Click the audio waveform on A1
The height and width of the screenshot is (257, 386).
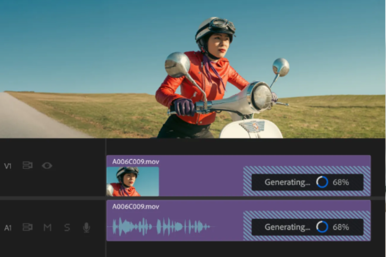pyautogui.click(x=162, y=227)
